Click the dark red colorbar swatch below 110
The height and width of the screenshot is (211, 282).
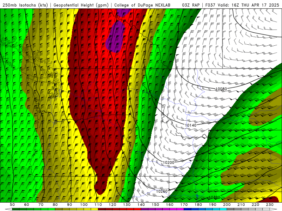(102, 209)
